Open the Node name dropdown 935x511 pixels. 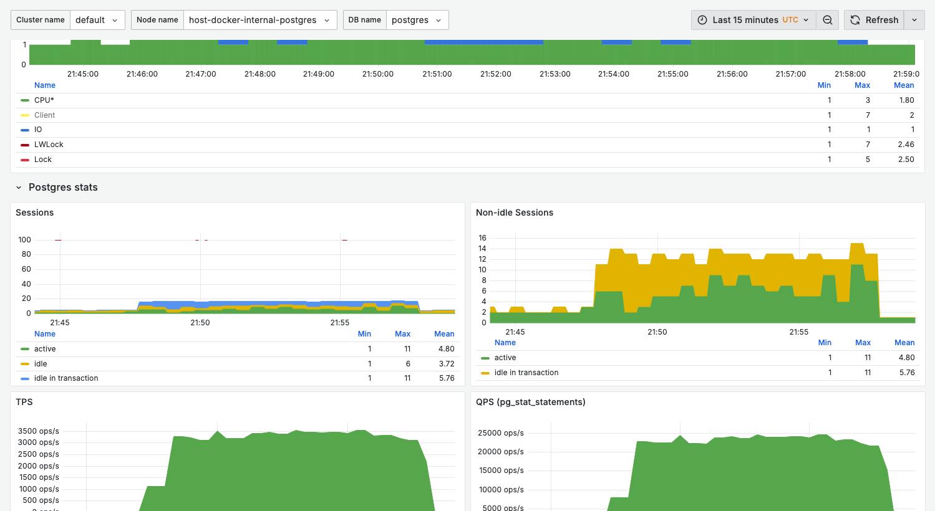coord(259,20)
